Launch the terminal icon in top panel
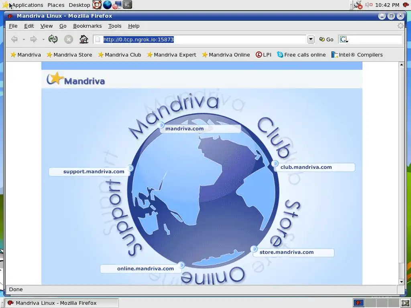Viewport: 411px width, 308px height. pos(127,5)
